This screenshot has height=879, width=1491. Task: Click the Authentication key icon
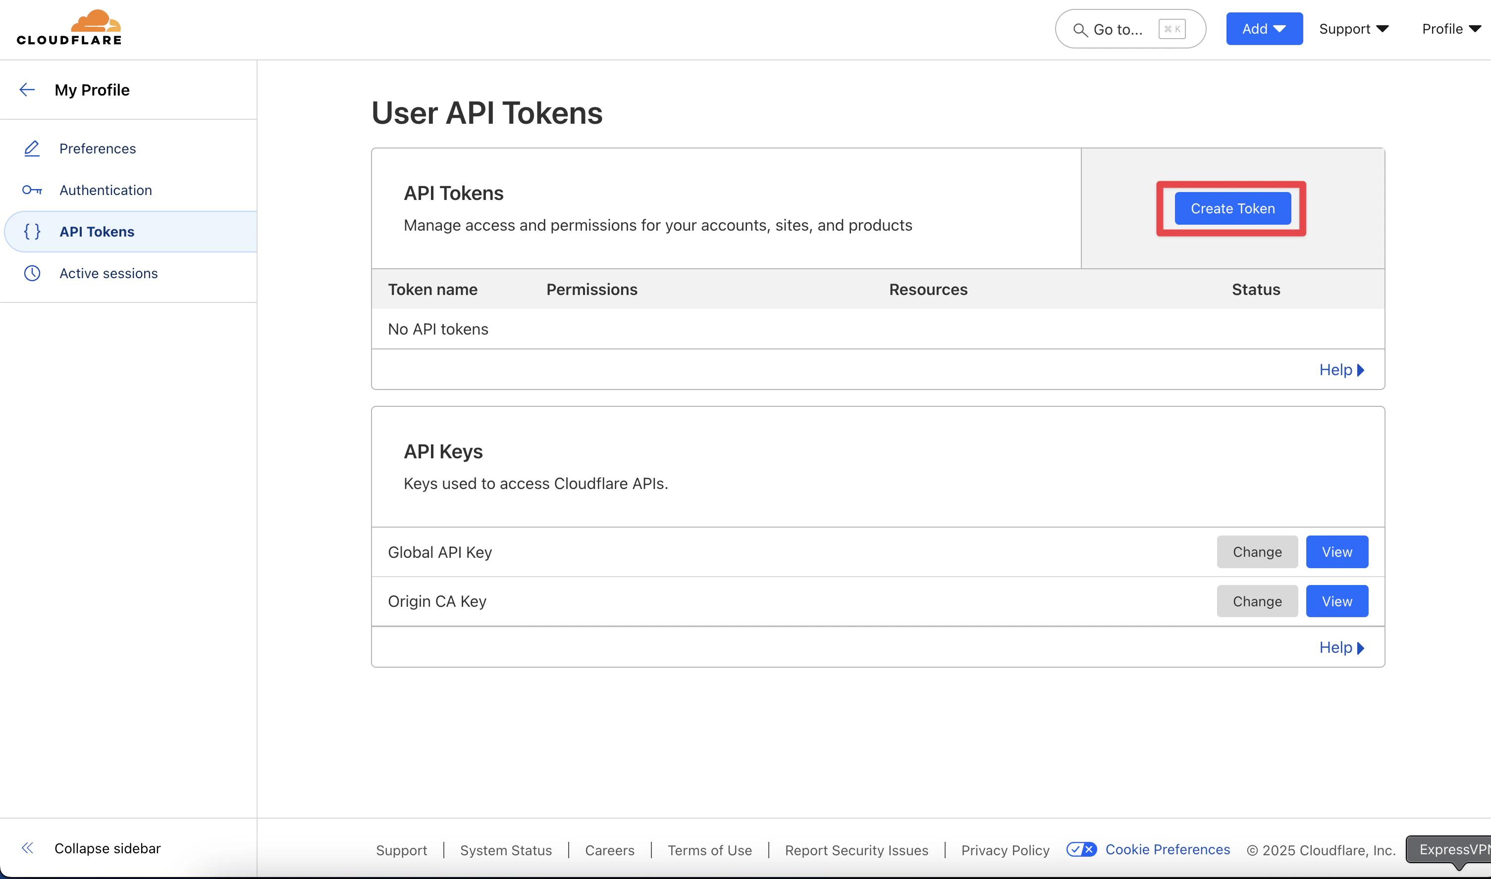[32, 190]
